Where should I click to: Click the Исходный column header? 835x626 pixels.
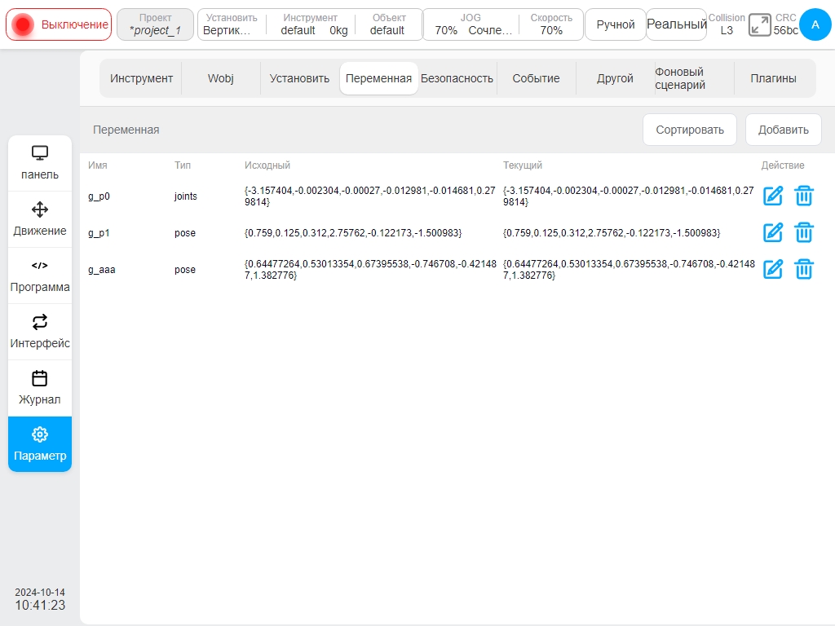267,165
